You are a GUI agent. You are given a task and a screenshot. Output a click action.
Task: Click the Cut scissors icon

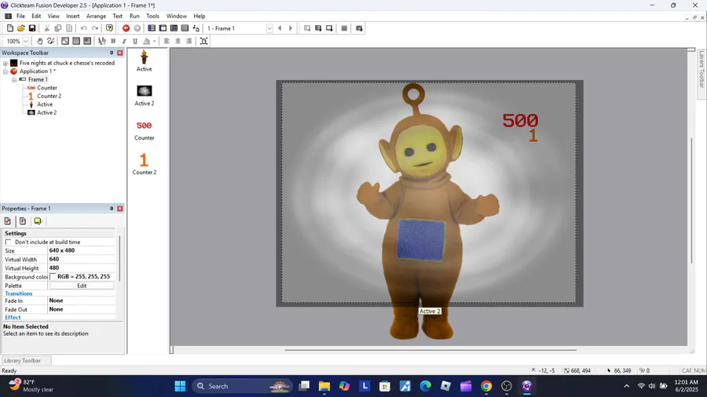[46, 28]
